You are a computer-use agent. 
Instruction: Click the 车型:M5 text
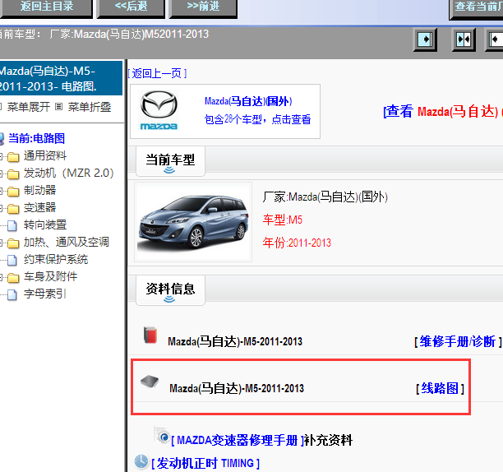pyautogui.click(x=283, y=220)
